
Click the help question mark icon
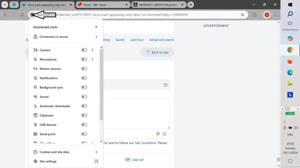point(165,85)
